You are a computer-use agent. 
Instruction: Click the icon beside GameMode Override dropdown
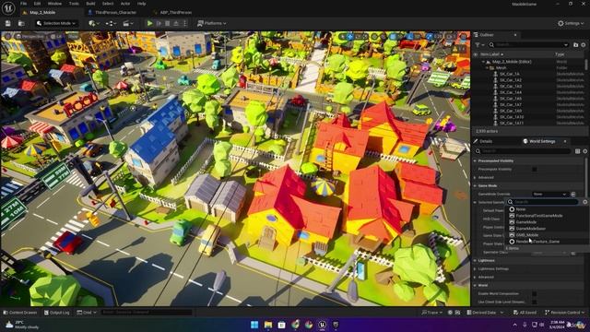coord(573,195)
